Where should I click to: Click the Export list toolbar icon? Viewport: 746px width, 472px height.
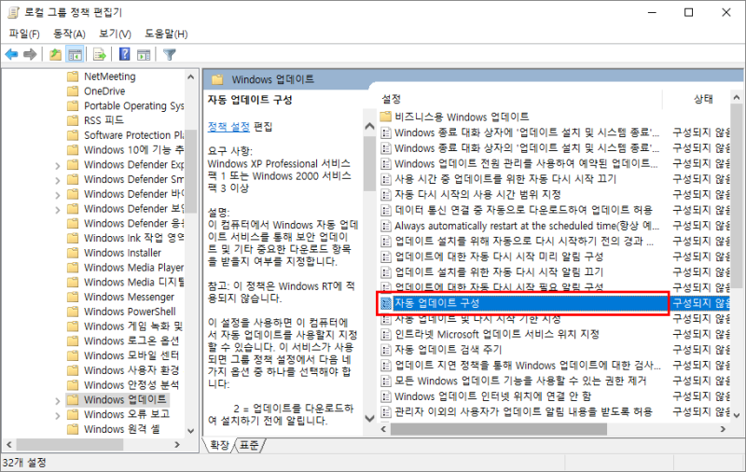[100, 55]
